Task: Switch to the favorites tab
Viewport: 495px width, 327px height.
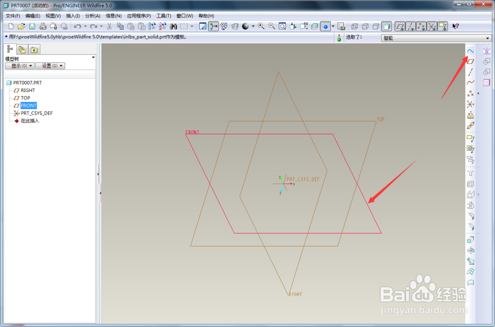Action: click(x=34, y=49)
